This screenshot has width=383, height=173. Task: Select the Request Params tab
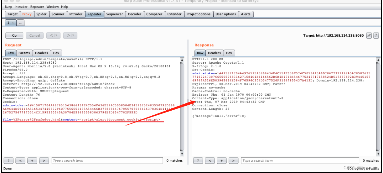point(24,53)
